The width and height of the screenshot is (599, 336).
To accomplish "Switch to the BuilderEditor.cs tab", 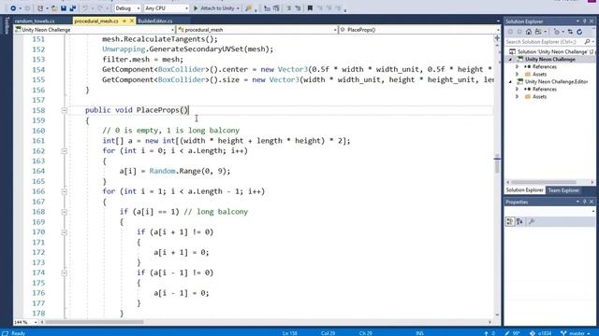I will tap(155, 21).
